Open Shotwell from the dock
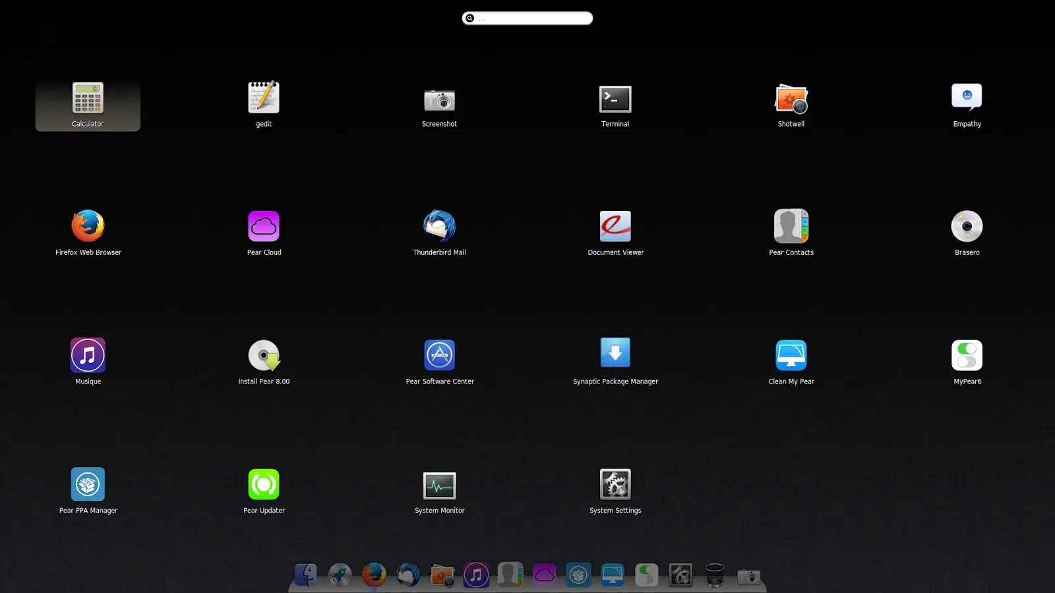Viewport: 1055px width, 593px height. coord(442,576)
